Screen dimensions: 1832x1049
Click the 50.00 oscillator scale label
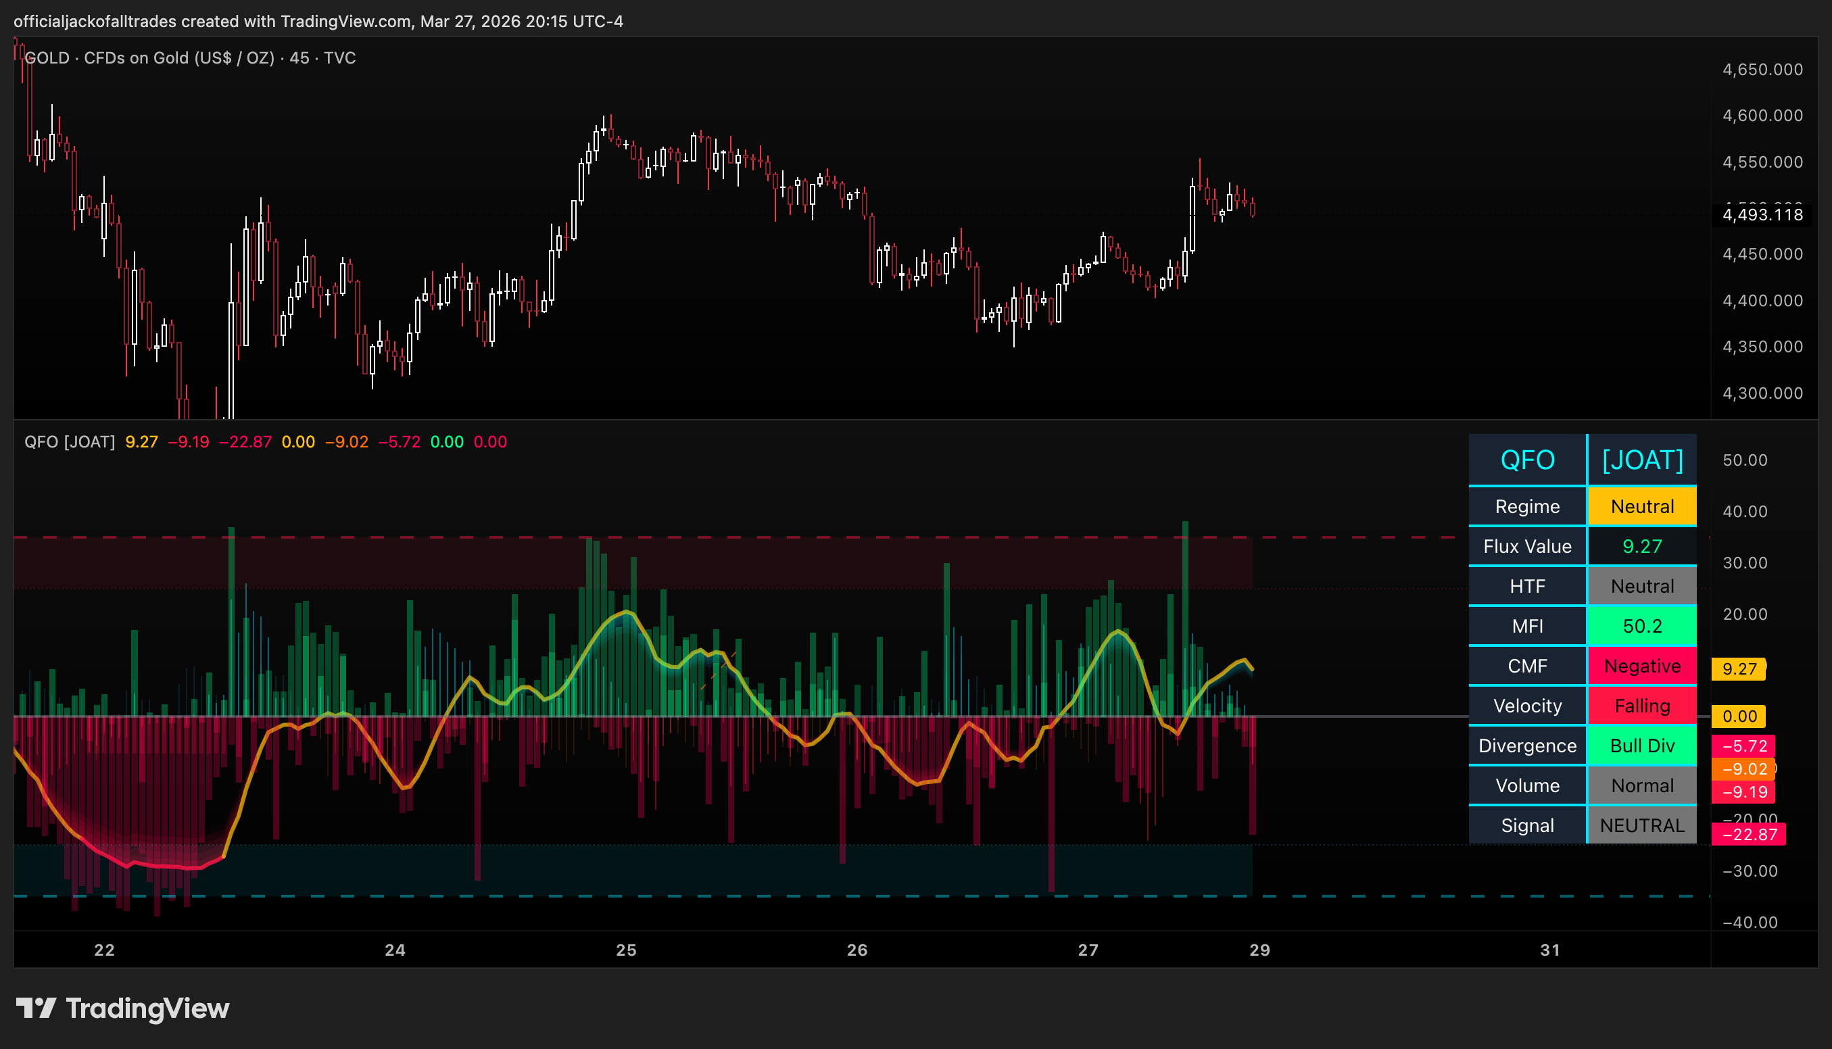point(1745,460)
